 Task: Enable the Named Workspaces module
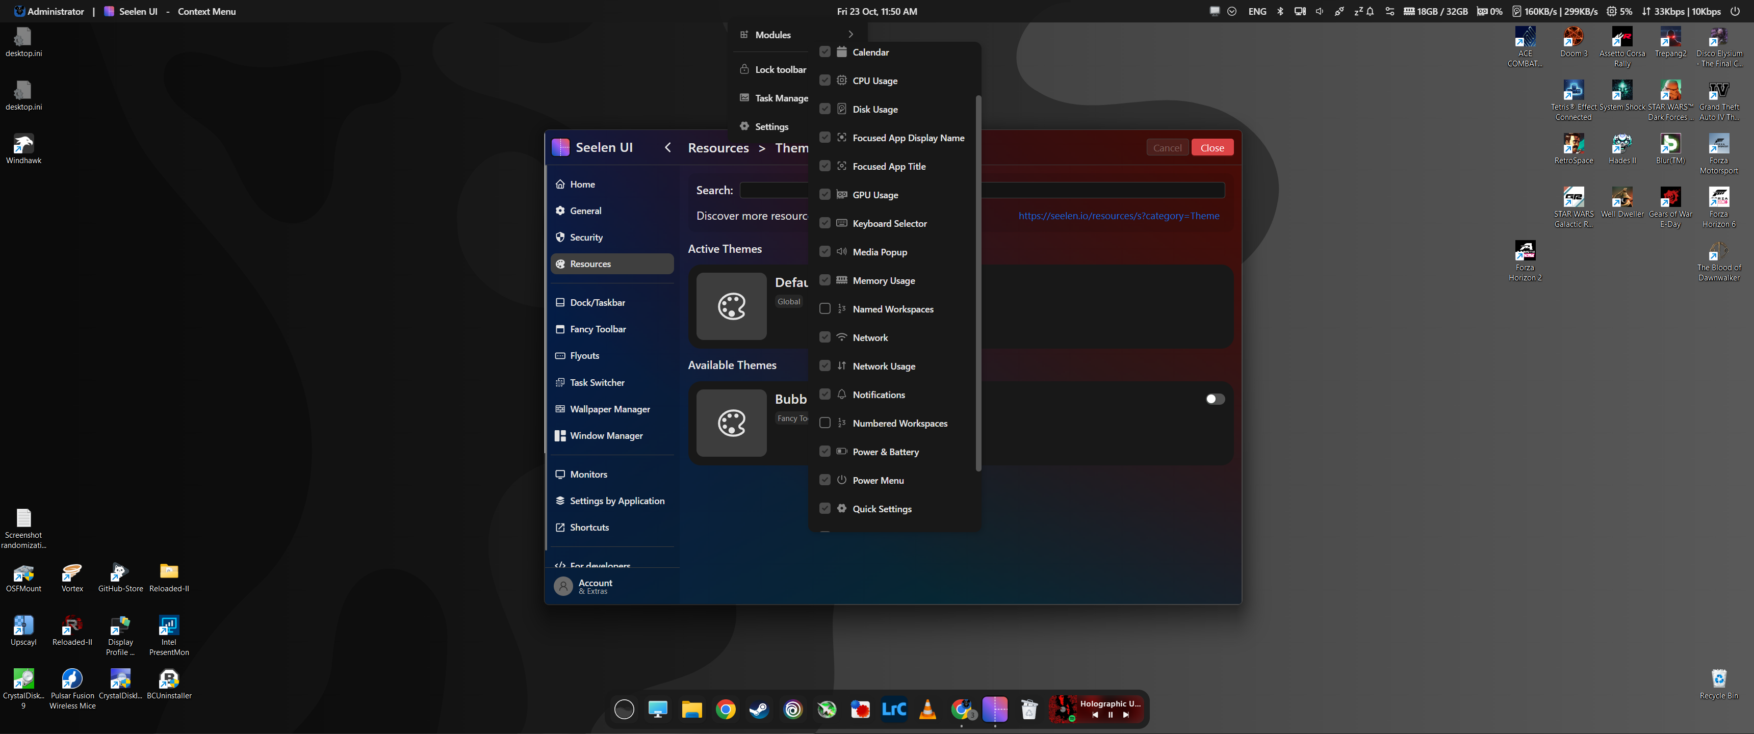pos(824,309)
